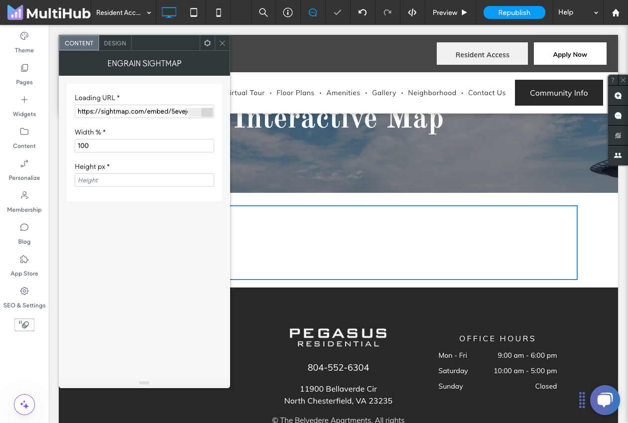Open the AI assistant sparkle button

point(24,405)
